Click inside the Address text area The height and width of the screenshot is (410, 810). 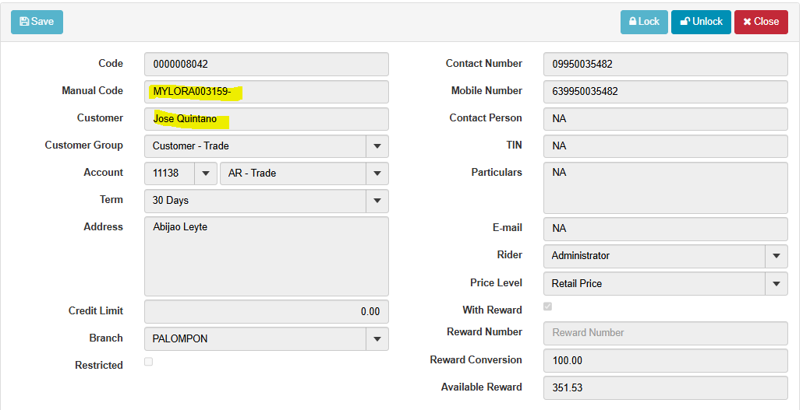pyautogui.click(x=266, y=257)
